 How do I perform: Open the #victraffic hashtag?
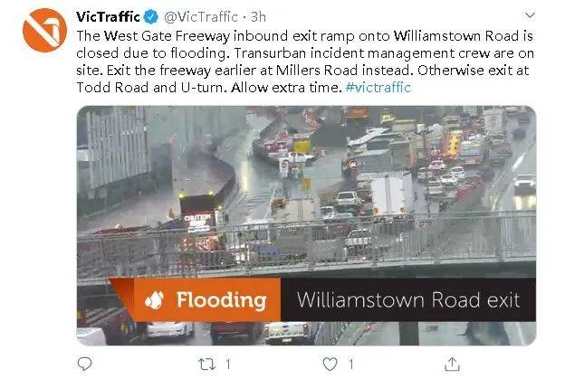coord(378,88)
